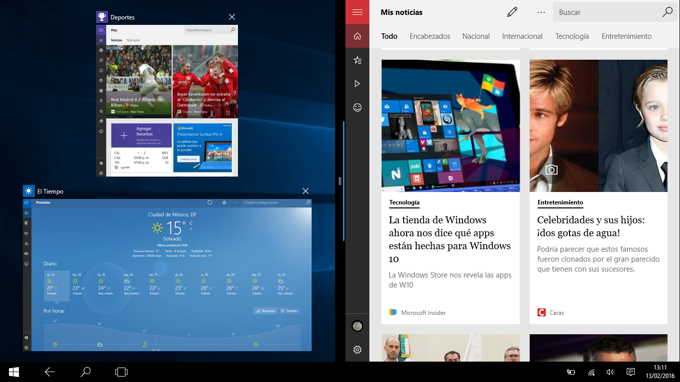Click the Task View button on taskbar

121,372
